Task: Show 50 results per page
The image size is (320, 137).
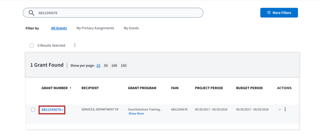Action: coord(106,66)
